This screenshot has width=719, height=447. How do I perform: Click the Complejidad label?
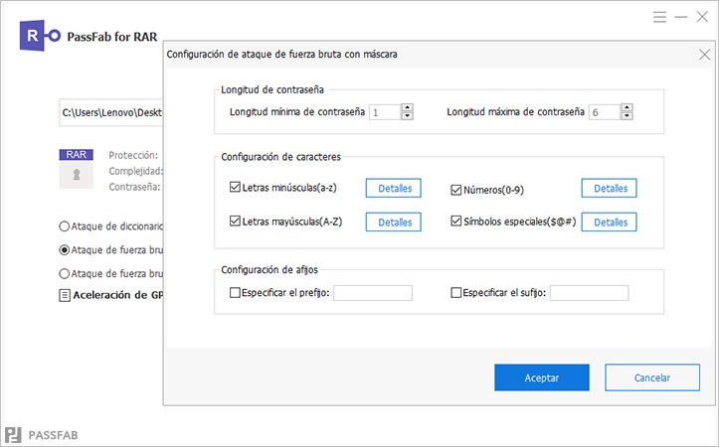coord(135,171)
